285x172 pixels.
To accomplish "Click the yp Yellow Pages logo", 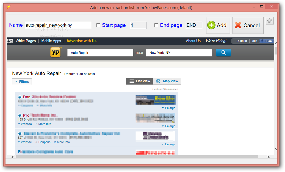I will [56, 52].
